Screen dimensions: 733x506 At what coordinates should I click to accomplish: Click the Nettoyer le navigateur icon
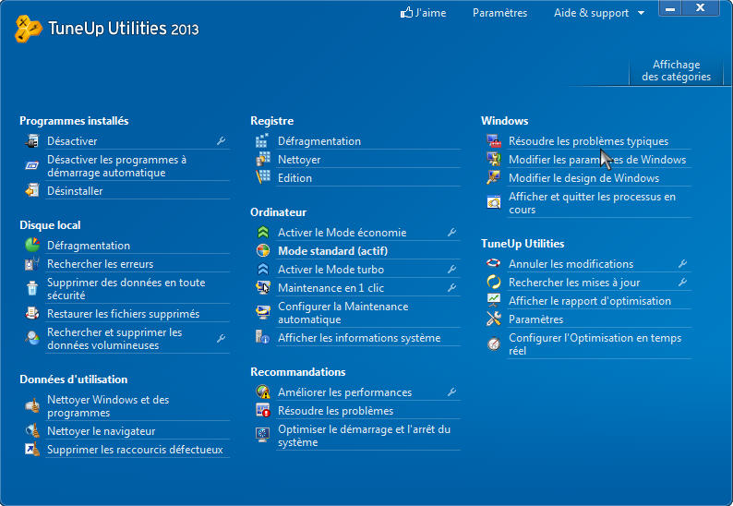click(31, 430)
